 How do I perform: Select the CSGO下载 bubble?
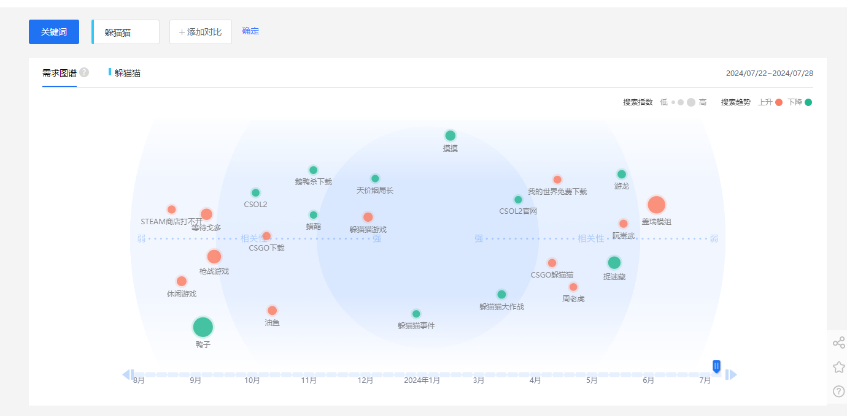tap(266, 236)
